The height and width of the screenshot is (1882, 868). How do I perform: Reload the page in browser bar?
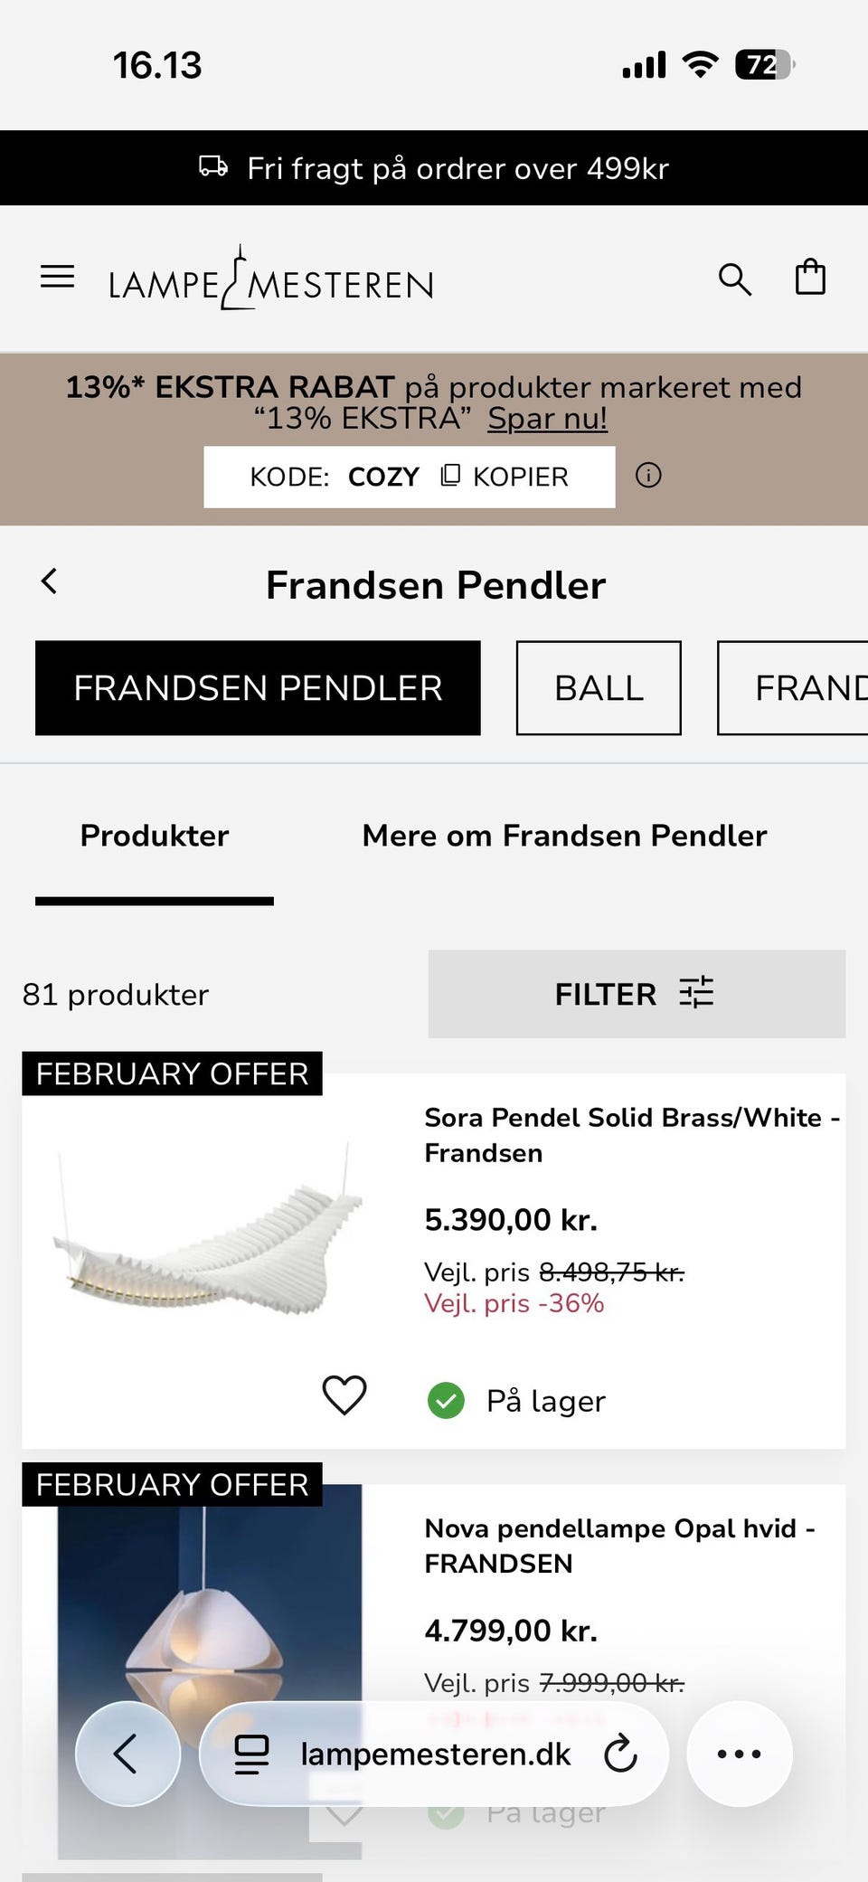620,1754
